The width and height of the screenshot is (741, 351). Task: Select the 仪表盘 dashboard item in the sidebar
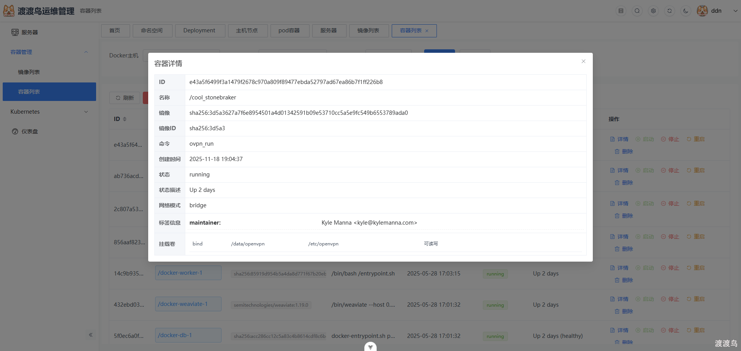click(29, 131)
